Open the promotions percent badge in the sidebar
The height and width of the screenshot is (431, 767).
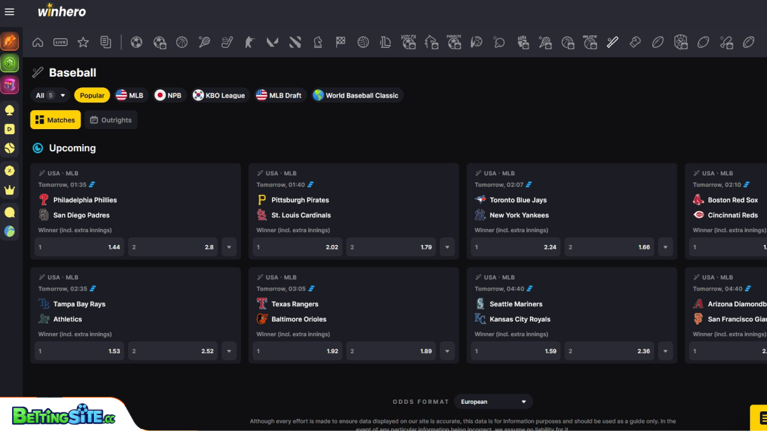[10, 171]
